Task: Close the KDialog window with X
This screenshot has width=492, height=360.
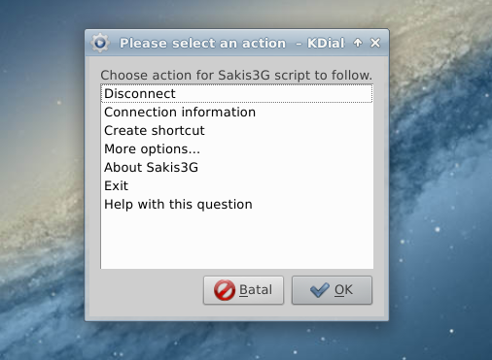Action: [375, 43]
